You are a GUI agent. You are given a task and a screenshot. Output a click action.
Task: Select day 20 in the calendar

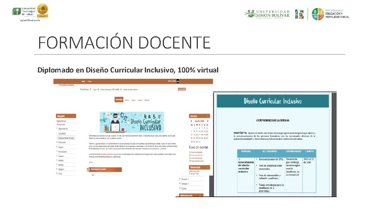(207, 135)
